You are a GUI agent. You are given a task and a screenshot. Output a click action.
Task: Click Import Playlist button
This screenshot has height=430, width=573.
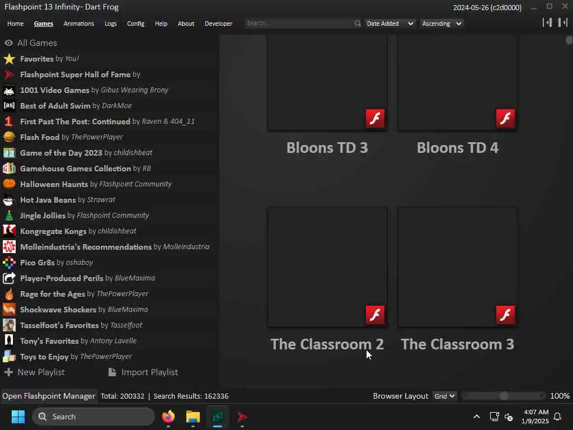(x=143, y=372)
